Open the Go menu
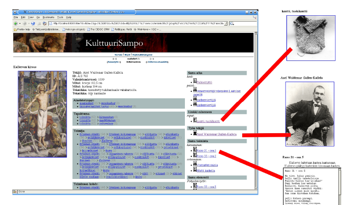The height and width of the screenshot is (205, 356). [38, 17]
